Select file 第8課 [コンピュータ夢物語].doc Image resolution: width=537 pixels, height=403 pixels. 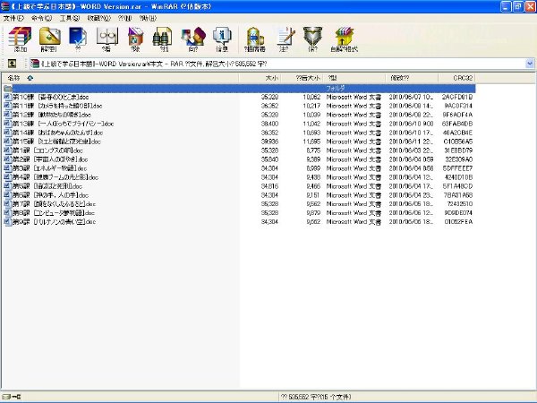click(239, 213)
